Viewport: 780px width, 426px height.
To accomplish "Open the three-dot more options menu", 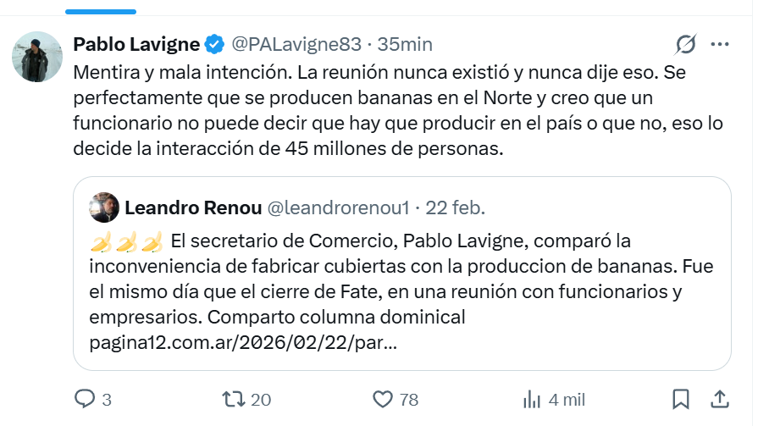I will (x=720, y=44).
